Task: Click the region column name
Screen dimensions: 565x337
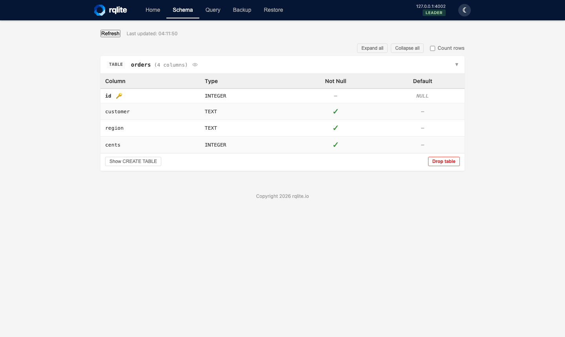Action: [x=114, y=128]
